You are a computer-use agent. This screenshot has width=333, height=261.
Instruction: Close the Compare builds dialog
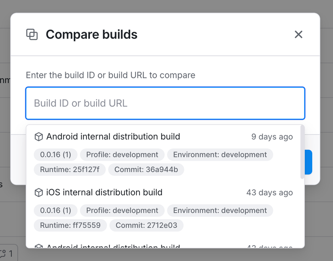(x=298, y=35)
